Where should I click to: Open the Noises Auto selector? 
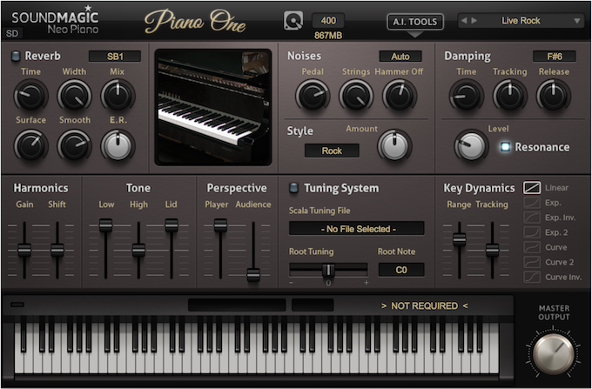(x=400, y=57)
